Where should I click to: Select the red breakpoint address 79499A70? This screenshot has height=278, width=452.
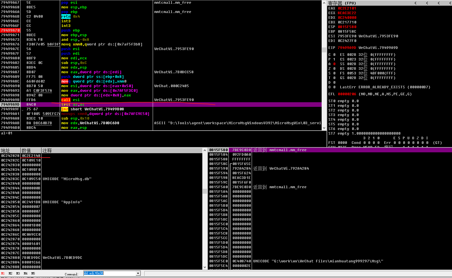click(10, 30)
